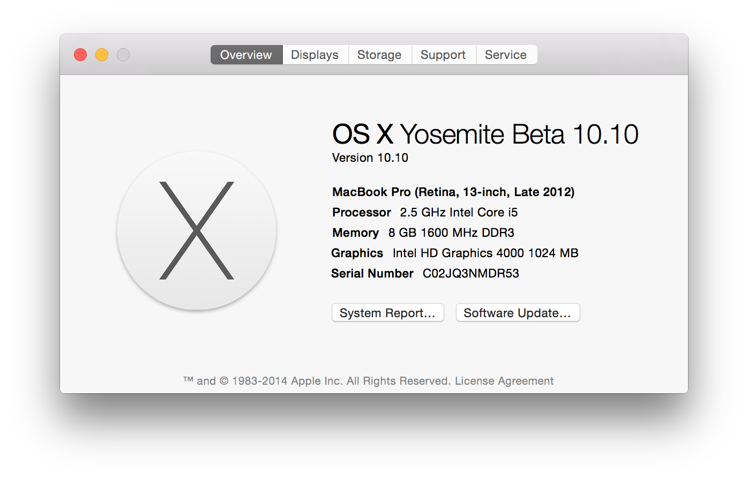Click the OS X Yosemite Beta title
The width and height of the screenshot is (748, 479).
[485, 134]
